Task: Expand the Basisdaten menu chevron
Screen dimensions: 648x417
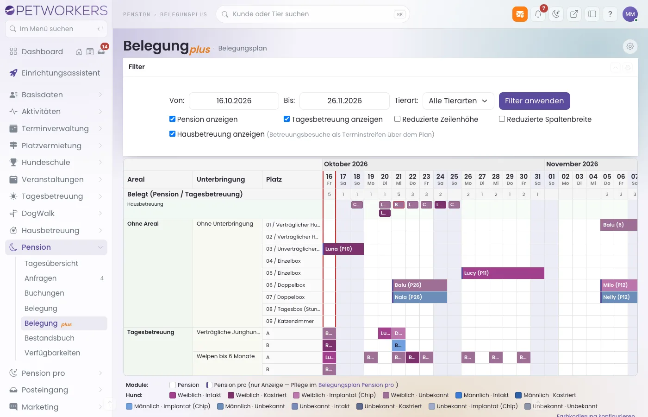Action: pyautogui.click(x=100, y=95)
